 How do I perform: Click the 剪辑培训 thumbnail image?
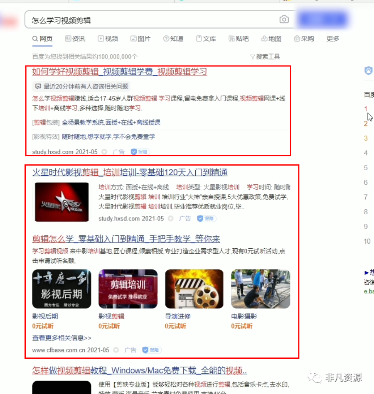point(128,289)
